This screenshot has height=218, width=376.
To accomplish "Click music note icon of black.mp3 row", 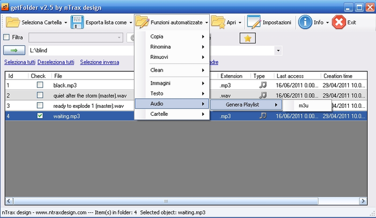I will point(263,85).
